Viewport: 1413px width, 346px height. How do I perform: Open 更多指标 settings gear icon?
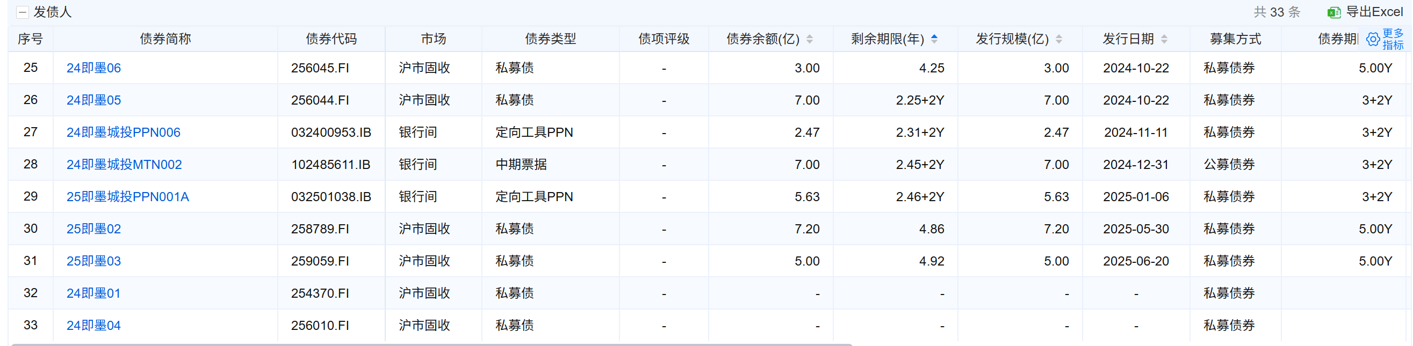coord(1372,39)
